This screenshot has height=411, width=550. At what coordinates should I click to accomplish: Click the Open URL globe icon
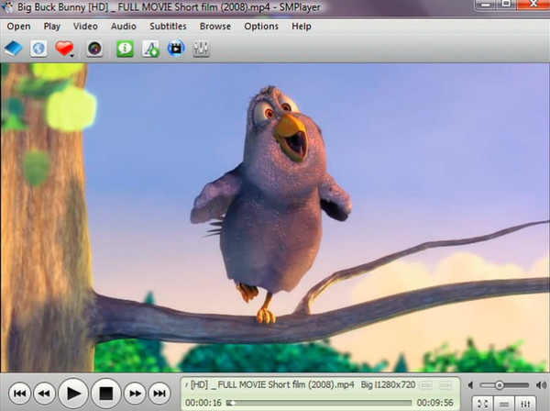(x=38, y=49)
